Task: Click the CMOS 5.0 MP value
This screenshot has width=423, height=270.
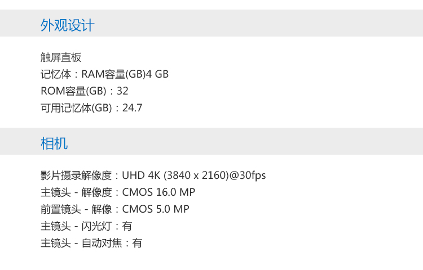Action: [x=156, y=209]
